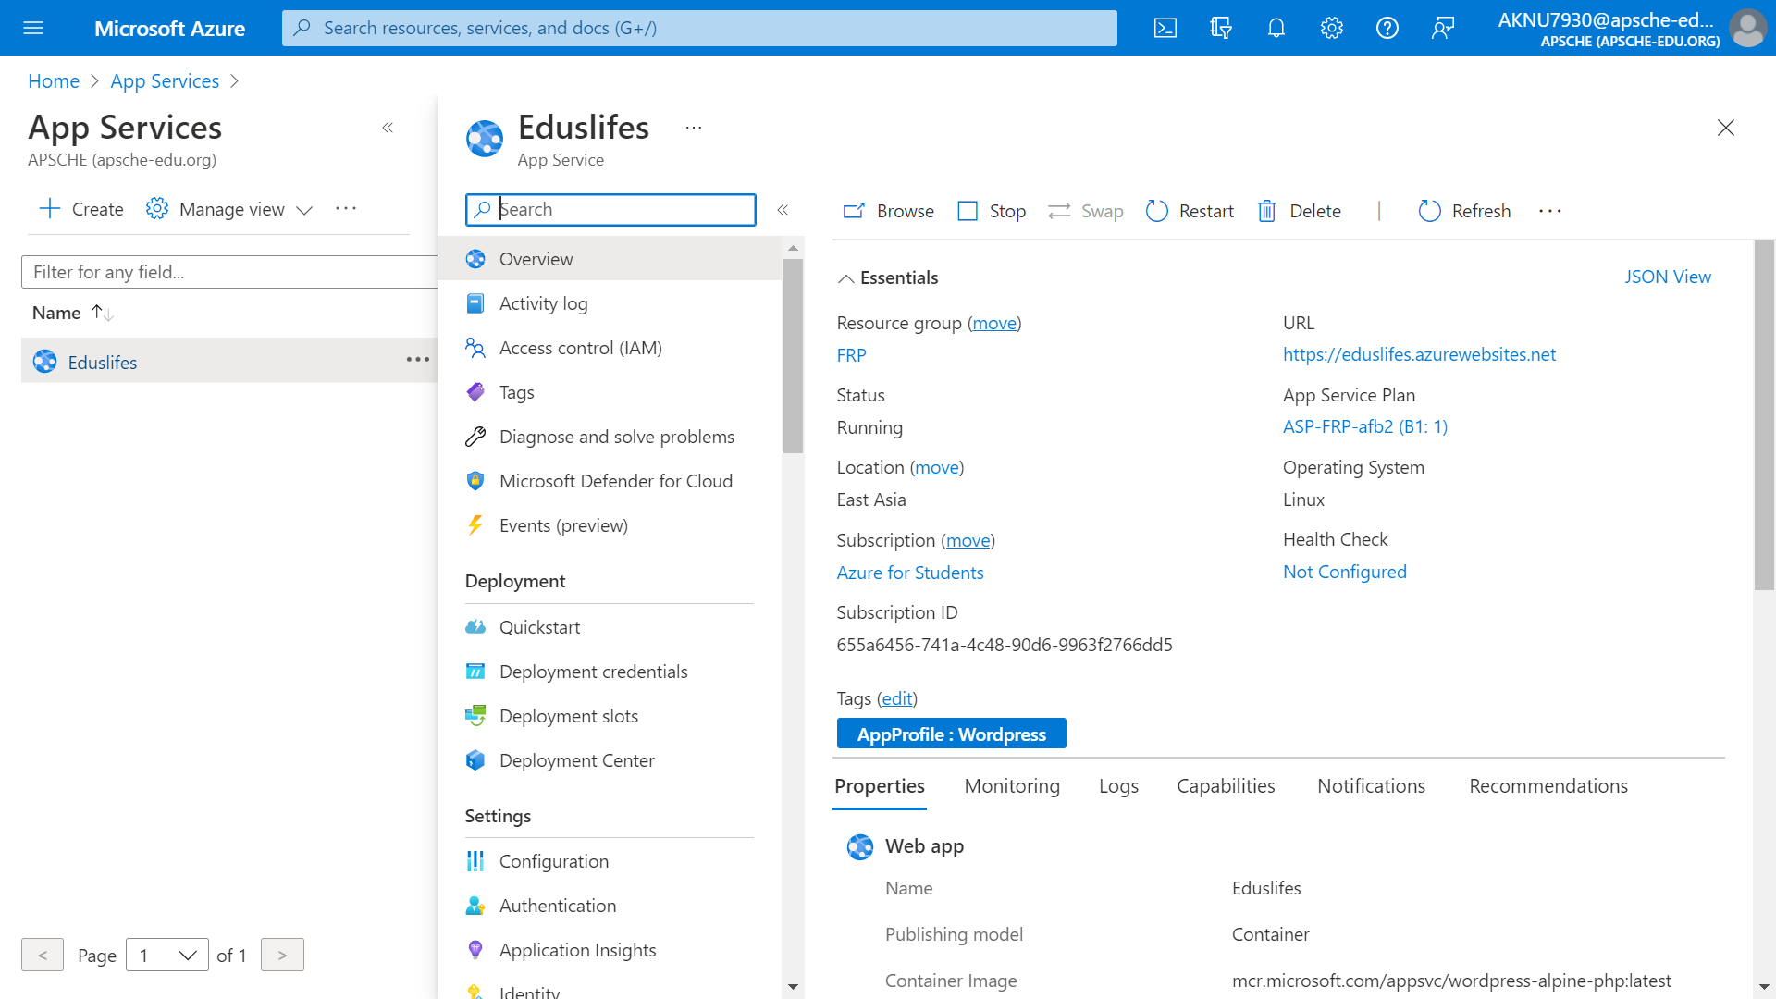This screenshot has width=1776, height=999.
Task: Open the eduslifes.azurewebsites.net URL link
Action: pyautogui.click(x=1419, y=354)
